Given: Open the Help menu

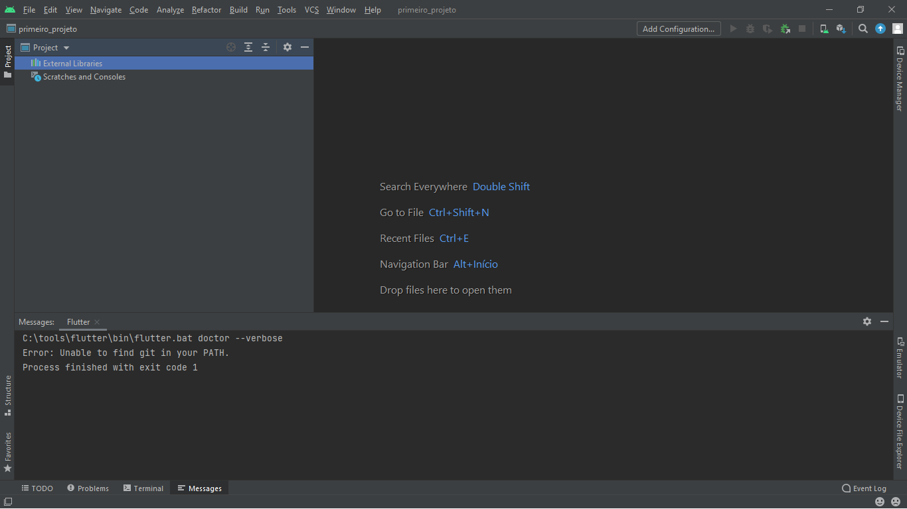Looking at the screenshot, I should click(x=372, y=10).
